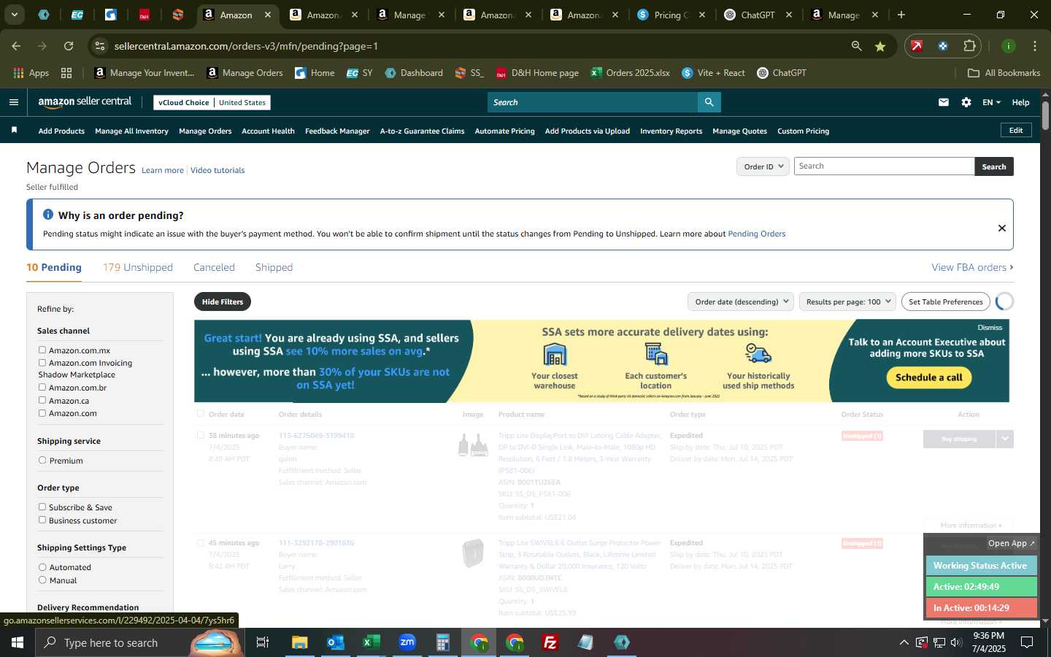Click the Windows Start button
This screenshot has height=657, width=1051.
pyautogui.click(x=18, y=642)
